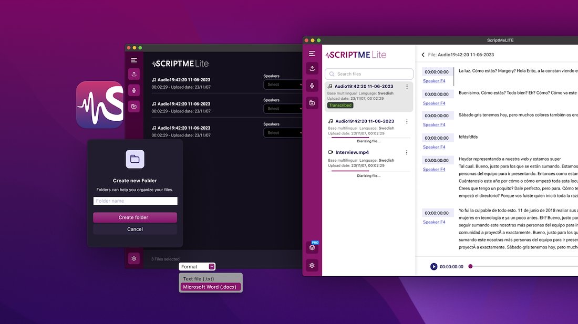The width and height of the screenshot is (578, 324).
Task: Click Cancel in Create new Folder dialog
Action: [x=135, y=229]
